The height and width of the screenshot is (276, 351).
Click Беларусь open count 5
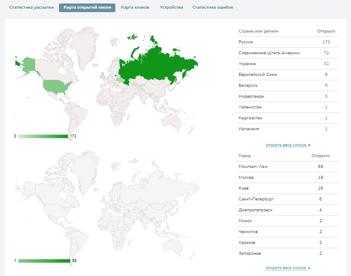click(x=326, y=85)
